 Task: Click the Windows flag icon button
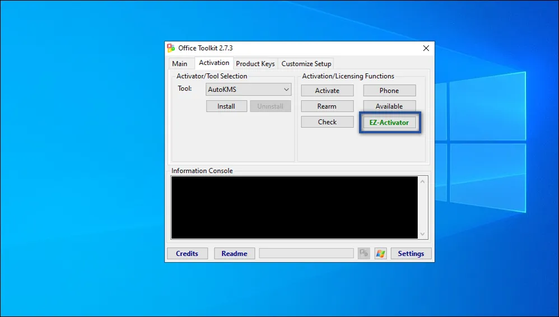(x=381, y=254)
